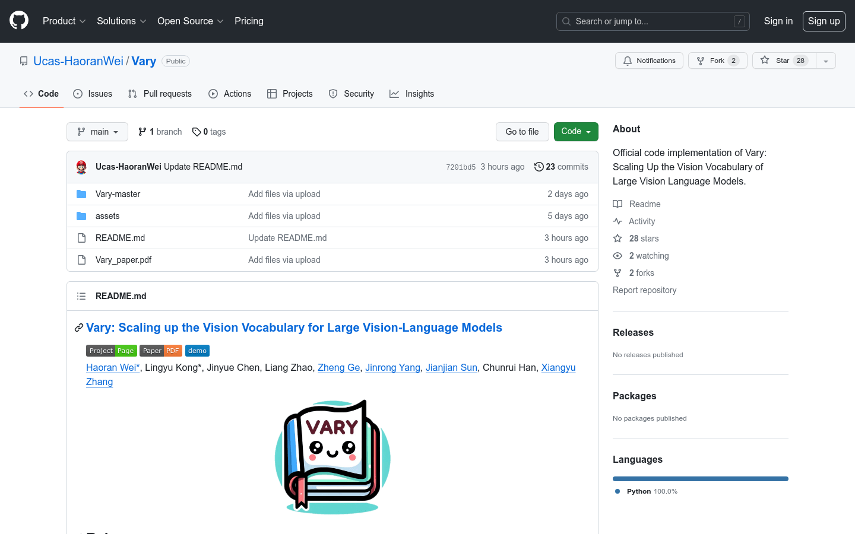Image resolution: width=855 pixels, height=534 pixels.
Task: Click the Notifications bell button
Action: 649,61
